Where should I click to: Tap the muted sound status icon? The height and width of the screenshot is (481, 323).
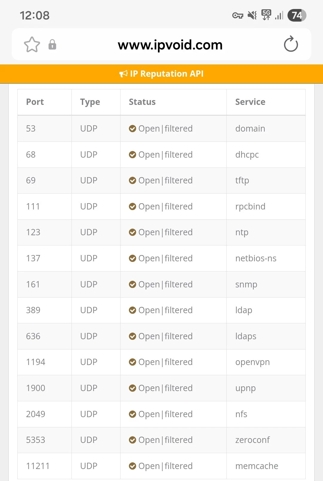[x=252, y=15]
